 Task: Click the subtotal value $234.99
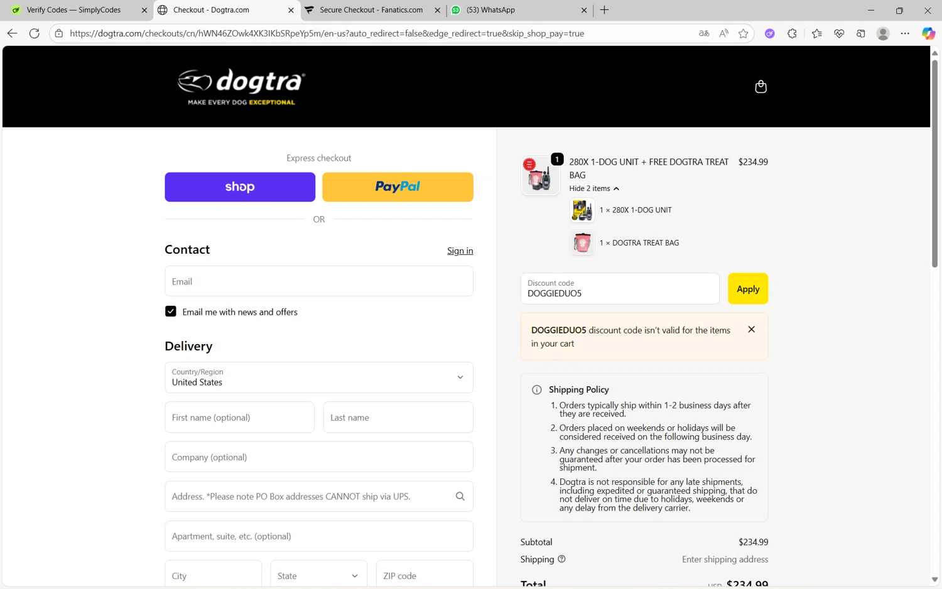coord(753,542)
